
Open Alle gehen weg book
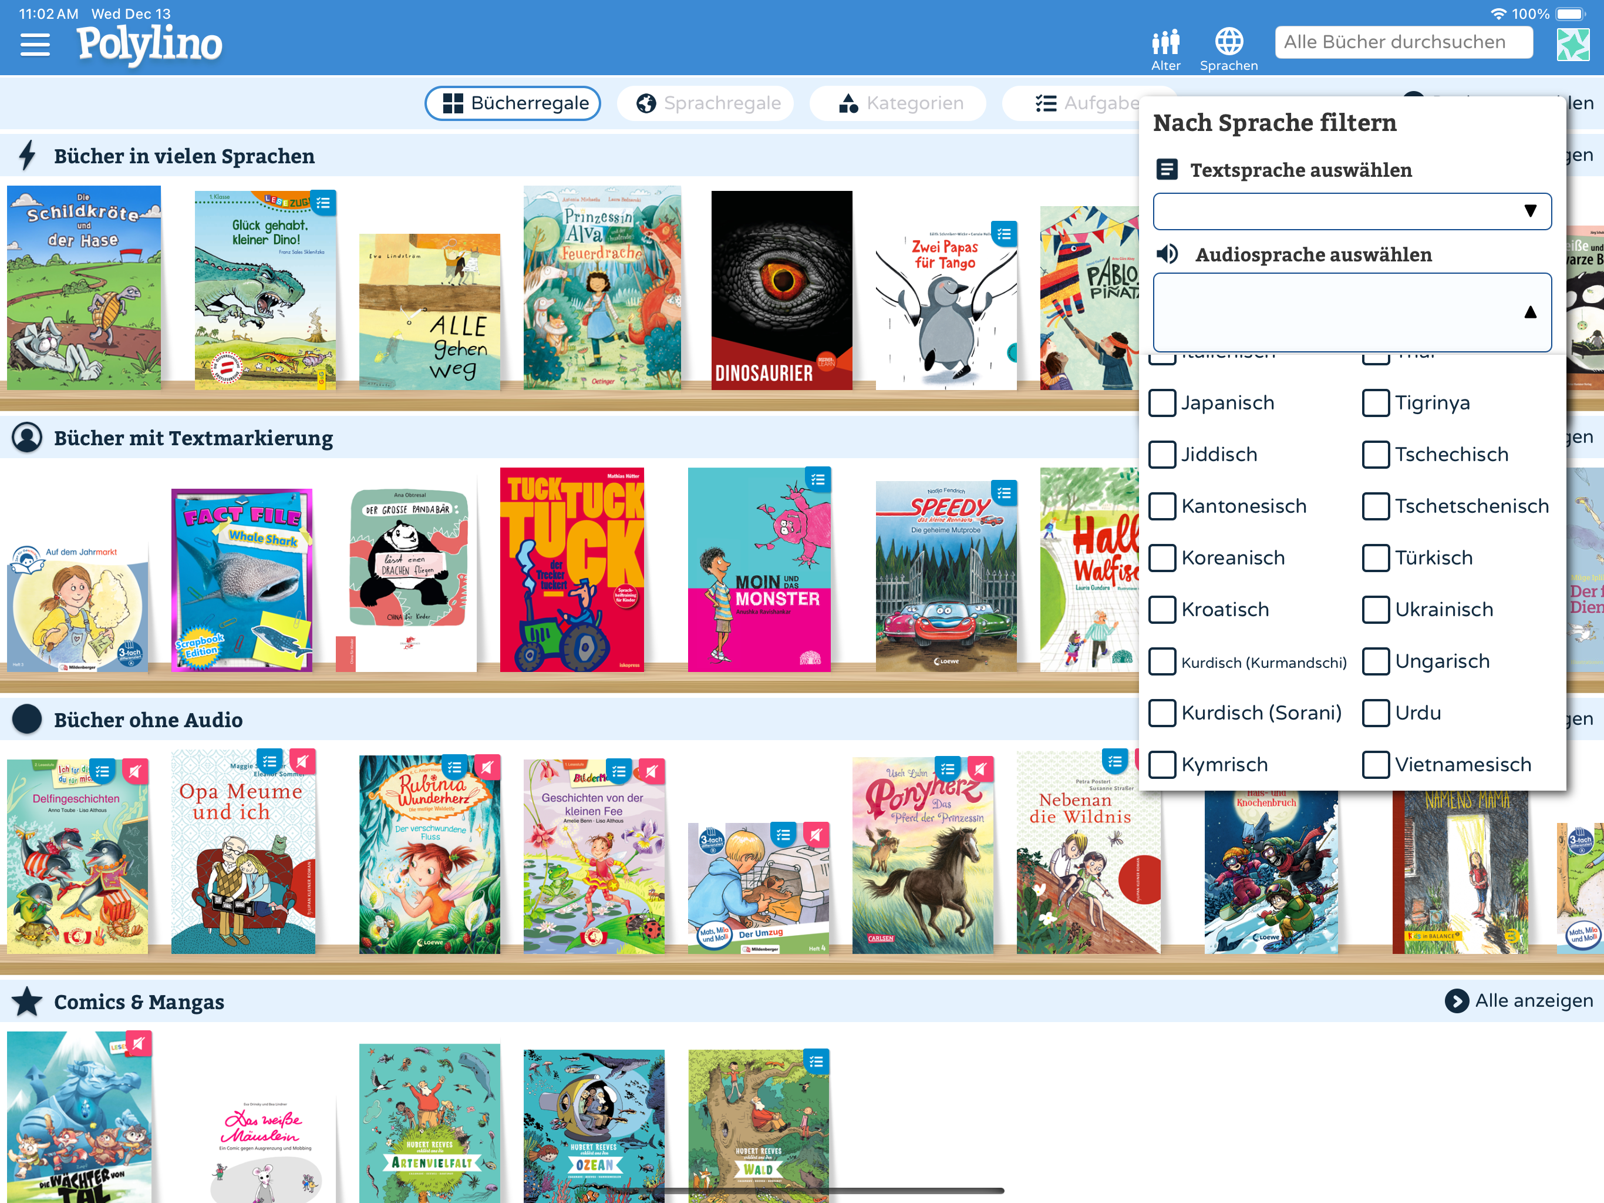[x=429, y=311]
